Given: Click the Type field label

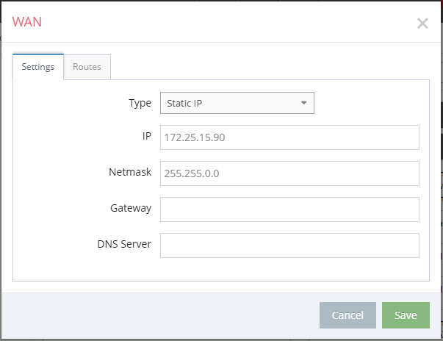Looking at the screenshot, I should pos(140,103).
